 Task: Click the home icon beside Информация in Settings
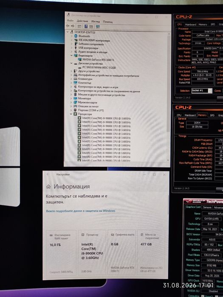point(48,187)
